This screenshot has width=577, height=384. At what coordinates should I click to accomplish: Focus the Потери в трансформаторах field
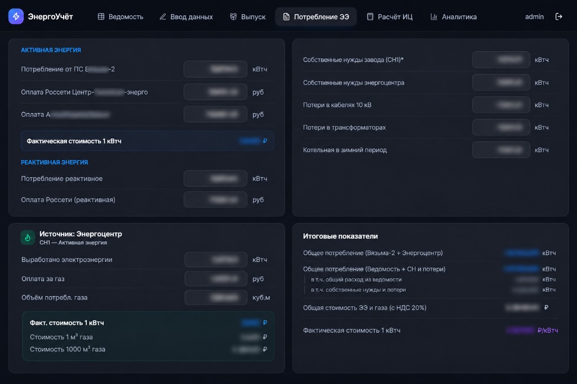pyautogui.click(x=501, y=127)
